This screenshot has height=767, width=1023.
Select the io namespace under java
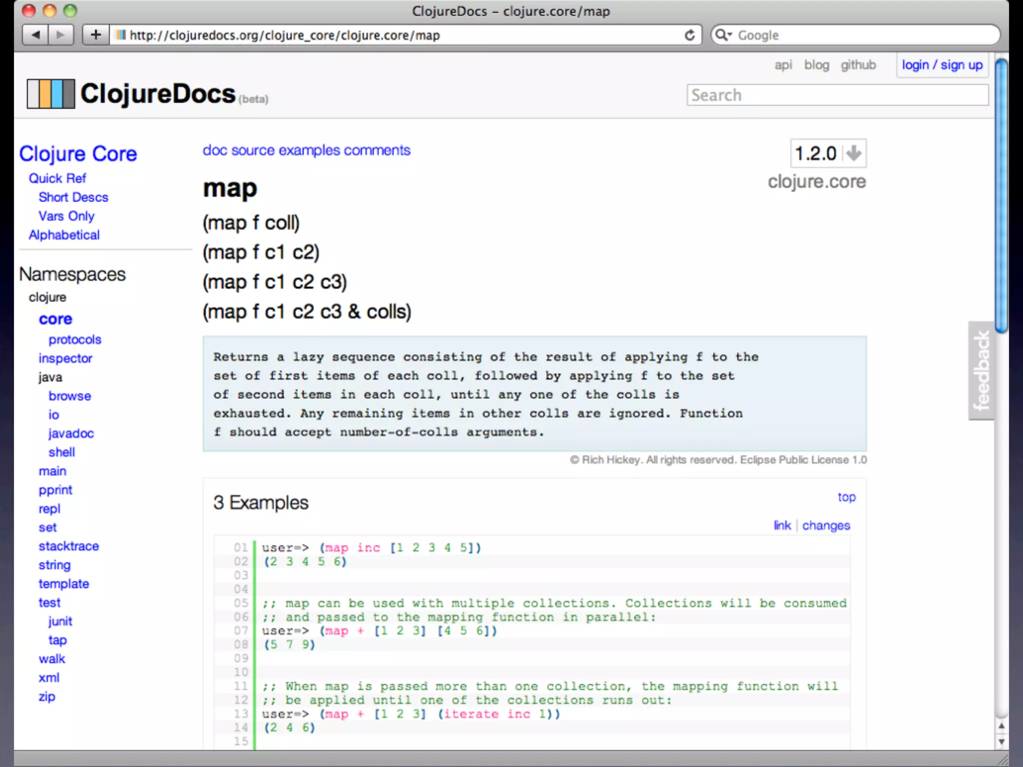54,415
